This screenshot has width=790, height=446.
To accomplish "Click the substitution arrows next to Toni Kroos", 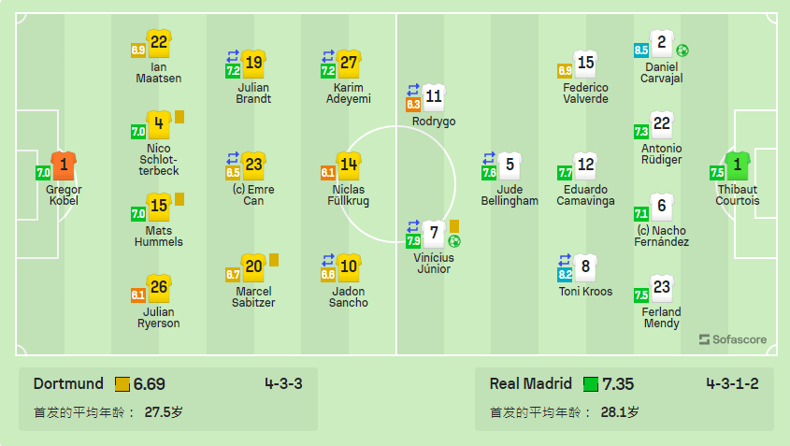I will click(x=565, y=261).
